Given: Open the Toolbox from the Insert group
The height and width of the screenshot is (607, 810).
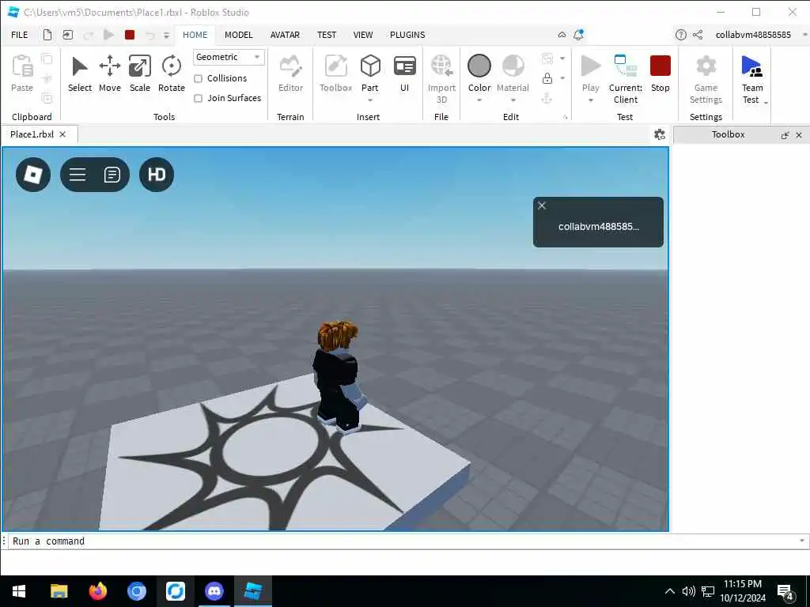Looking at the screenshot, I should (x=335, y=74).
